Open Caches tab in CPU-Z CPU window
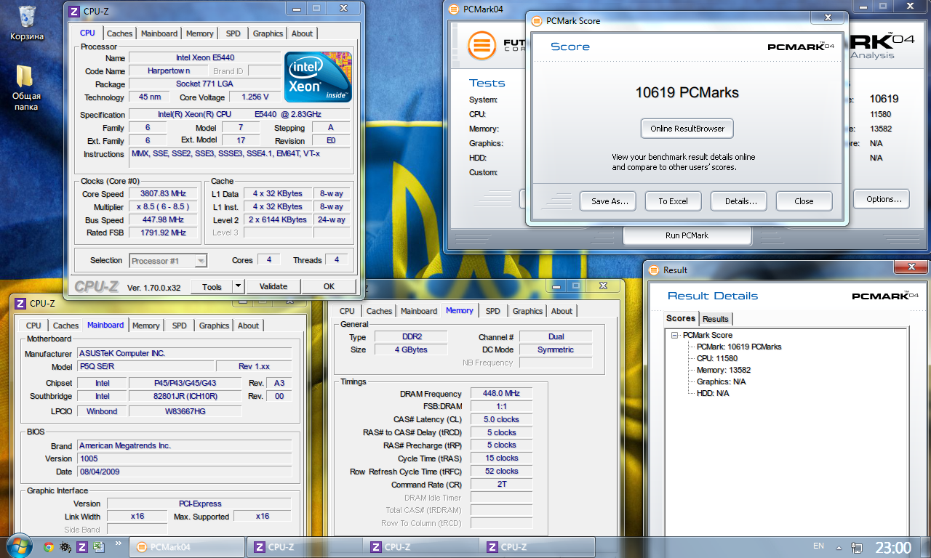 click(120, 33)
